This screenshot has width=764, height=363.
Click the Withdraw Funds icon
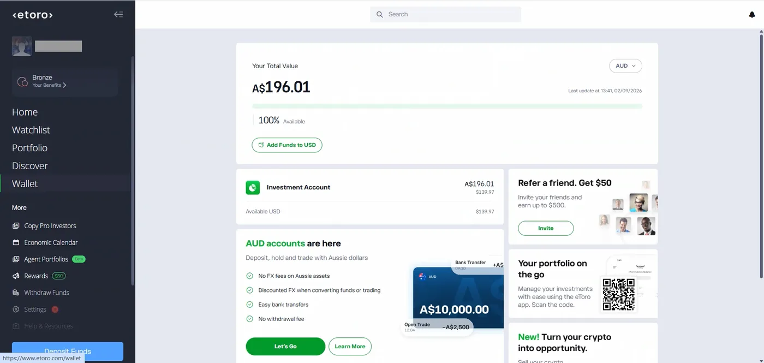point(16,293)
